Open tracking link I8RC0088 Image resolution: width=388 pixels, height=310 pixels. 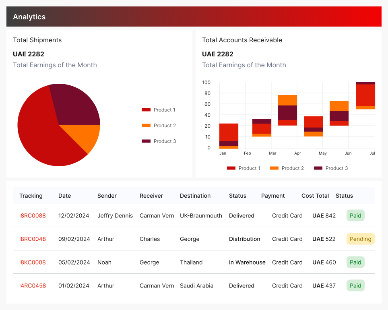33,216
